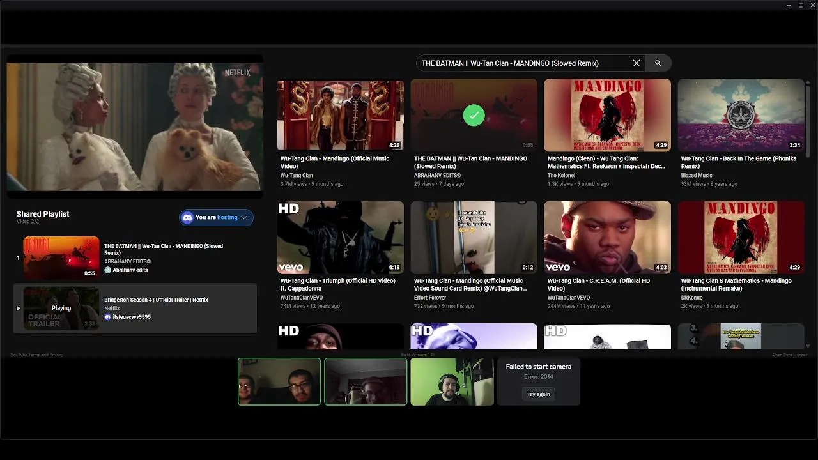Click 'The Kolonel' channel name
The height and width of the screenshot is (460, 818).
coord(561,175)
